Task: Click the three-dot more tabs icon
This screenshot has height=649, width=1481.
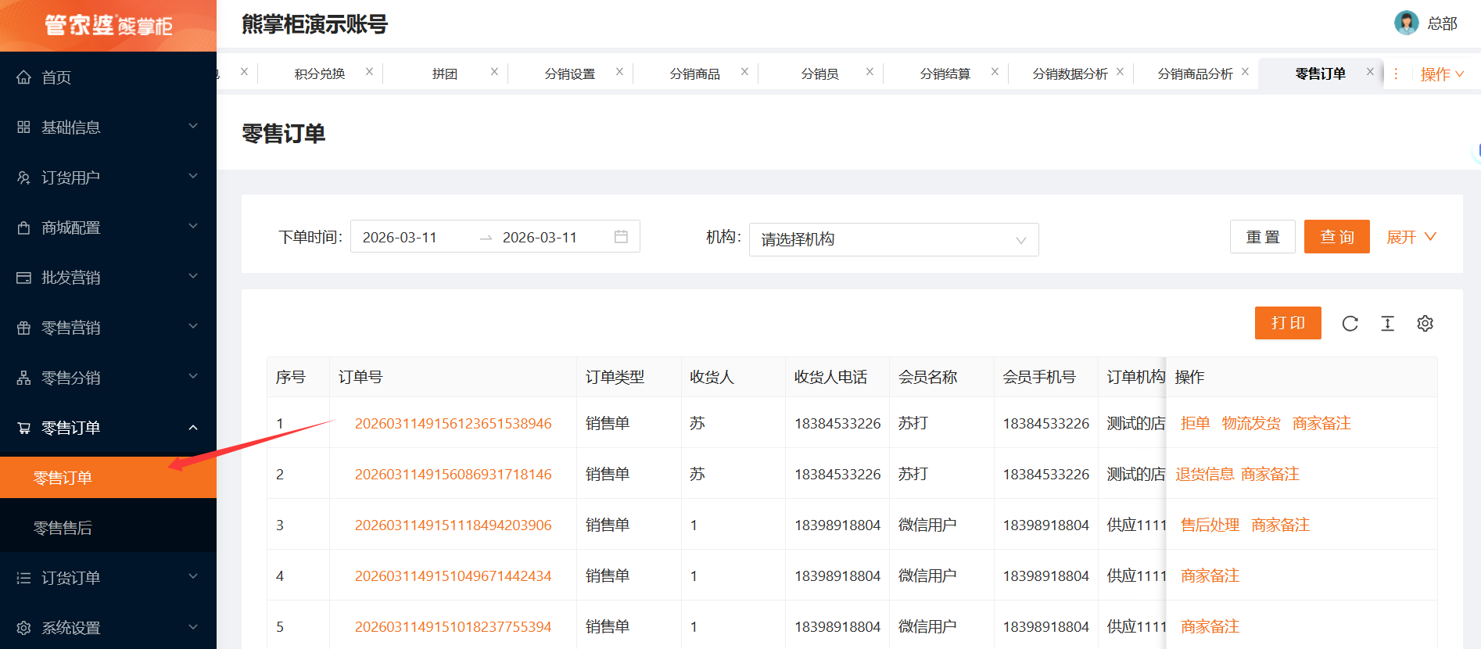Action: [x=1396, y=74]
